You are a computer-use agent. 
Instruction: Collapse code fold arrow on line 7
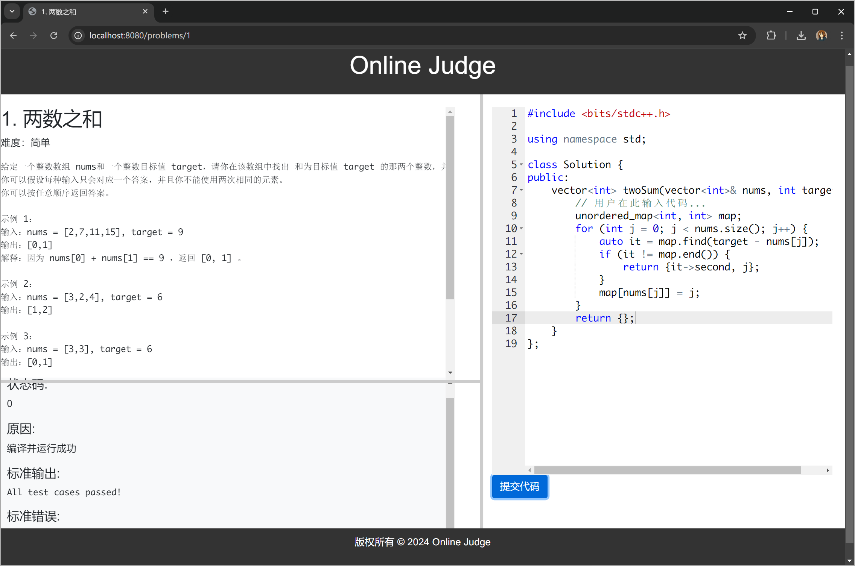pyautogui.click(x=521, y=190)
